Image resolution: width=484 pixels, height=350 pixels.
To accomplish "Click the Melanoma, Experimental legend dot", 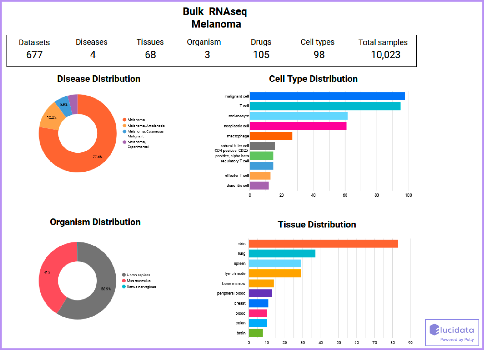I will [x=124, y=142].
